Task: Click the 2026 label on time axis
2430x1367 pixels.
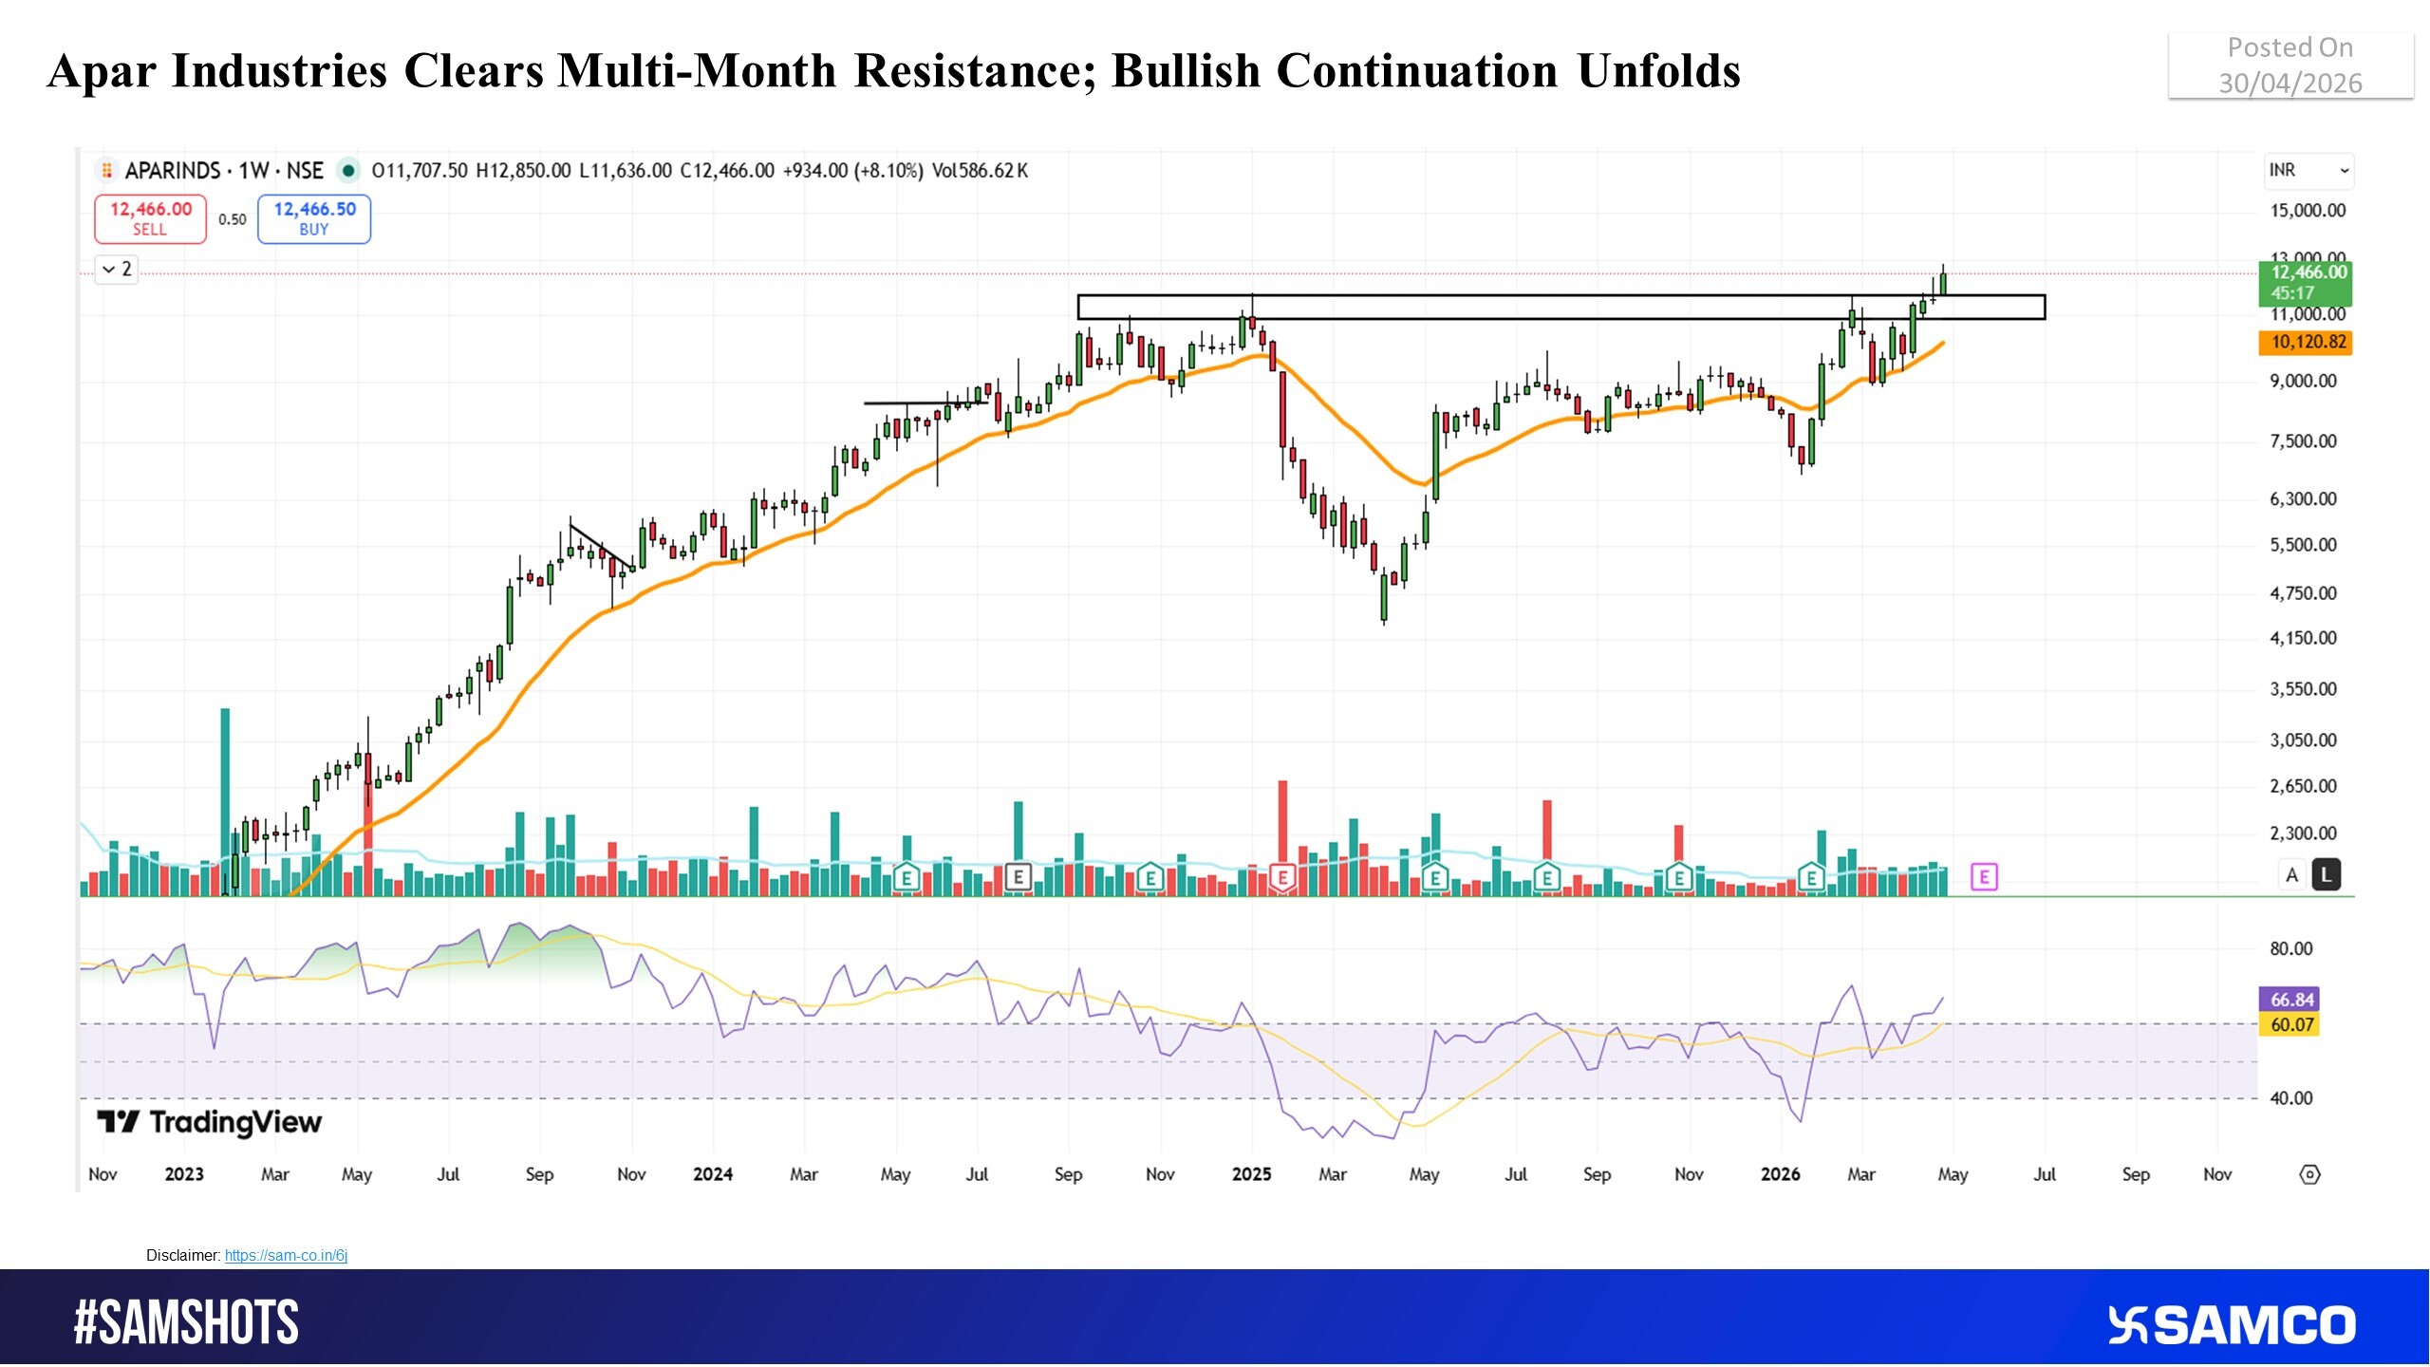Action: click(x=1780, y=1174)
